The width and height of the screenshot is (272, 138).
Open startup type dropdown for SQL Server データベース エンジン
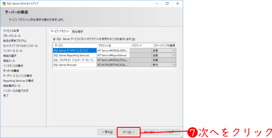(x=174, y=51)
